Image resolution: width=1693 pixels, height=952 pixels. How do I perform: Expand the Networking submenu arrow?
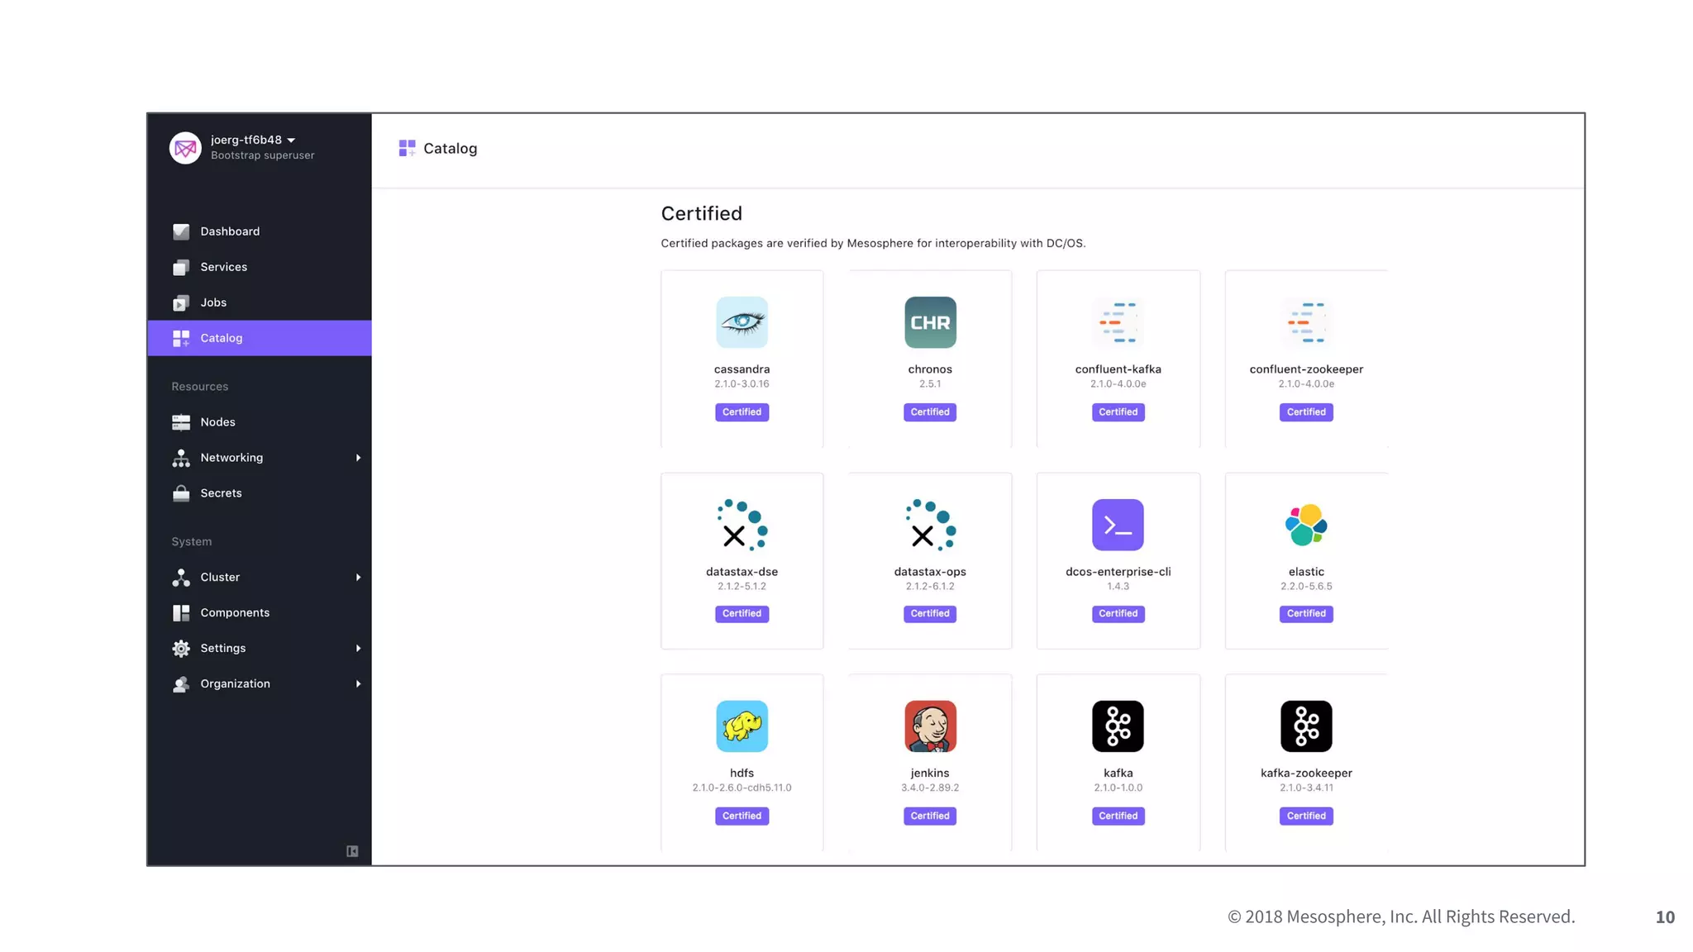[358, 458]
